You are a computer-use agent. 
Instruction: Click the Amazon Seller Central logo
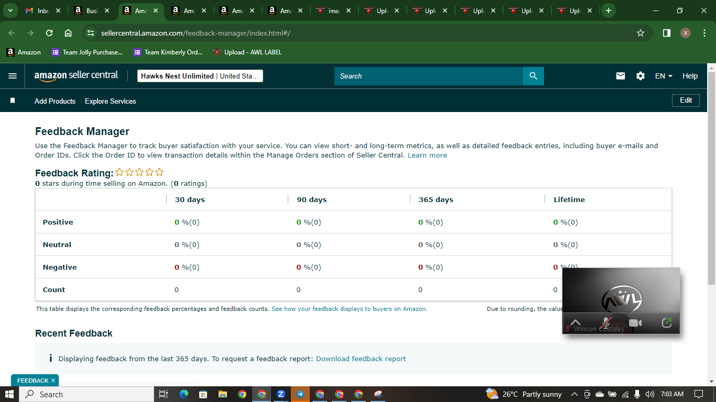point(77,76)
